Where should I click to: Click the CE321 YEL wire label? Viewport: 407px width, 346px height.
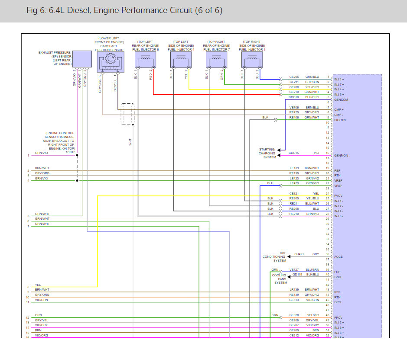point(304,193)
